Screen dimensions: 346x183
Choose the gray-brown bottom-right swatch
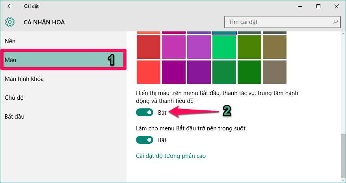[x=275, y=72]
